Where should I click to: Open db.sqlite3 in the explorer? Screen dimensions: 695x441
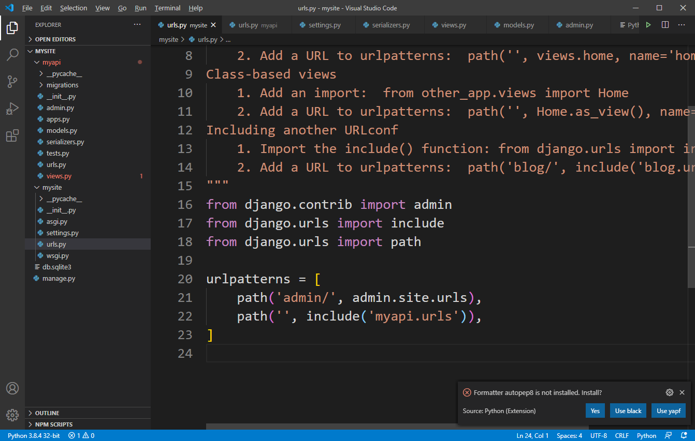tap(88, 267)
